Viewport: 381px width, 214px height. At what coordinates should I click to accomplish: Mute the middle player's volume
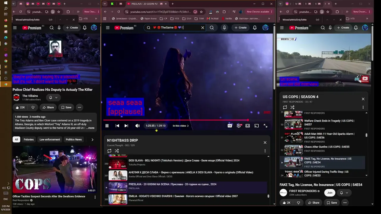137,126
